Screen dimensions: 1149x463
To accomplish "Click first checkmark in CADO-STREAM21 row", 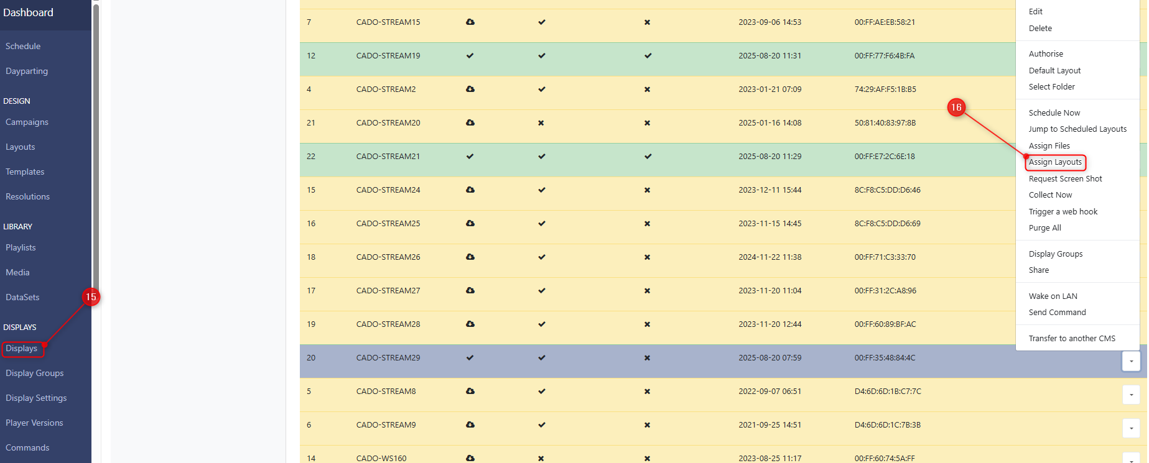I will [470, 156].
